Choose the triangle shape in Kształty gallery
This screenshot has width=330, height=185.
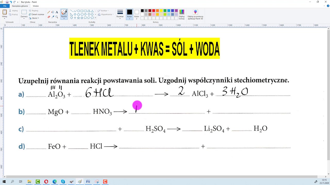pyautogui.click(x=92, y=11)
